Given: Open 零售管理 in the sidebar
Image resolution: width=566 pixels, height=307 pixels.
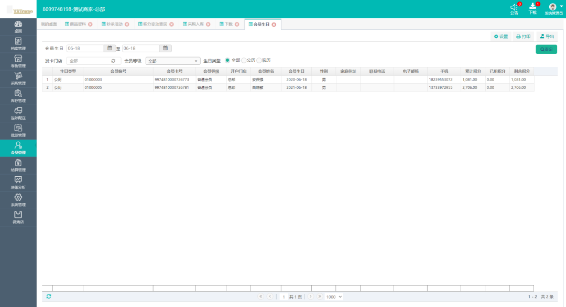Looking at the screenshot, I should click(x=18, y=61).
